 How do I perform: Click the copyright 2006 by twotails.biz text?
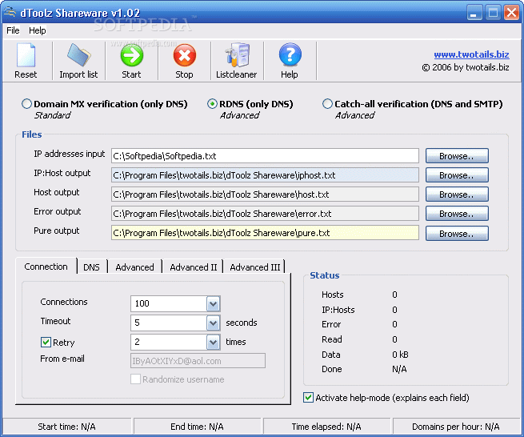[x=466, y=67]
